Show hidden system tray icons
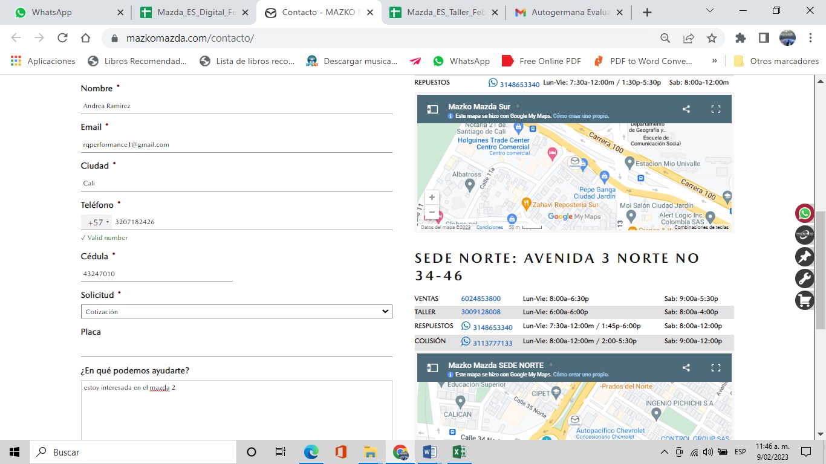Viewport: 826px width, 464px height. (x=664, y=452)
